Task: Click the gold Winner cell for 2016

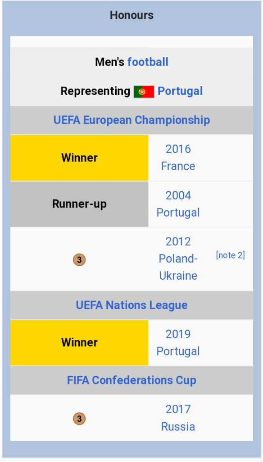Action: (x=79, y=158)
